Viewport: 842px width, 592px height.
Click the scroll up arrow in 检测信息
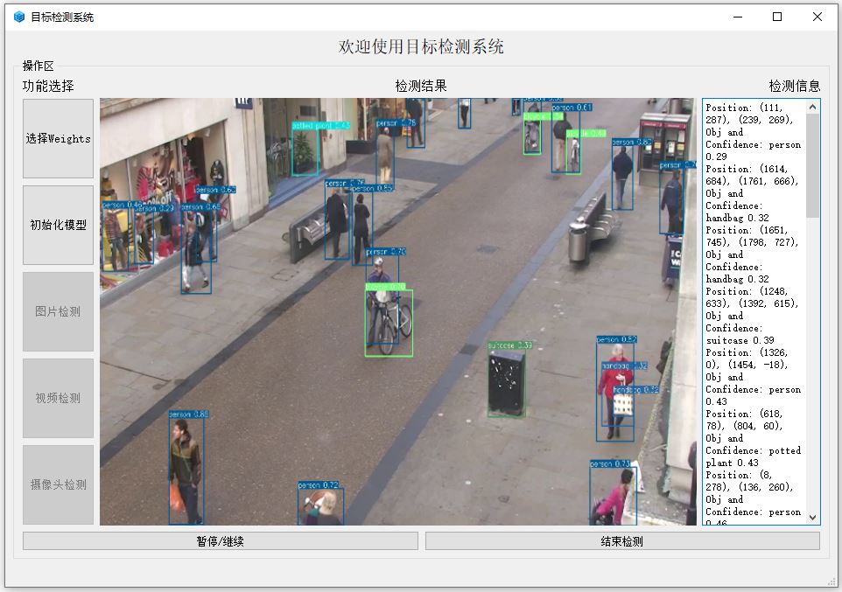coord(812,107)
